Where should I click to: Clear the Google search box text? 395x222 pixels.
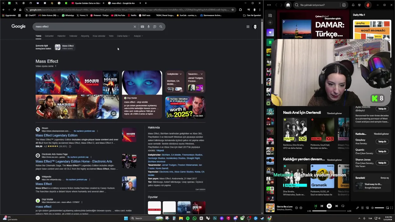click(x=135, y=27)
